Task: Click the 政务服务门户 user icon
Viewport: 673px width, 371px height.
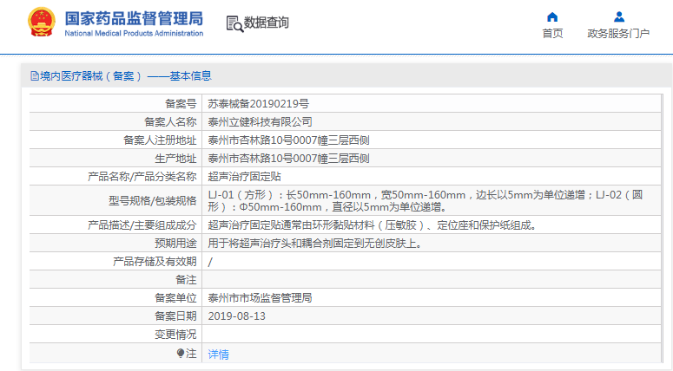Action: click(x=618, y=16)
